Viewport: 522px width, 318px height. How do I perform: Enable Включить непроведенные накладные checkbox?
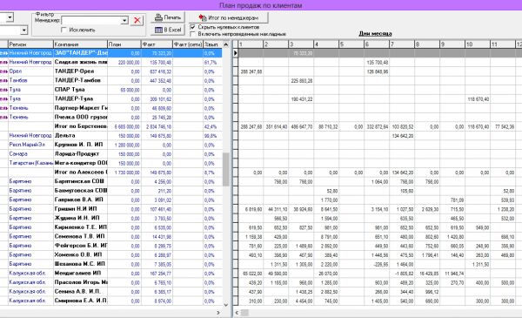coord(192,34)
